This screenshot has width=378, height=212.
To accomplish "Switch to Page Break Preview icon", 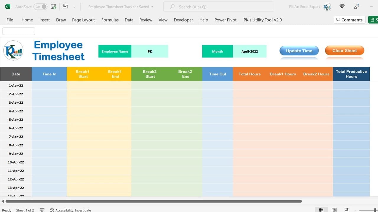I will pos(347,210).
